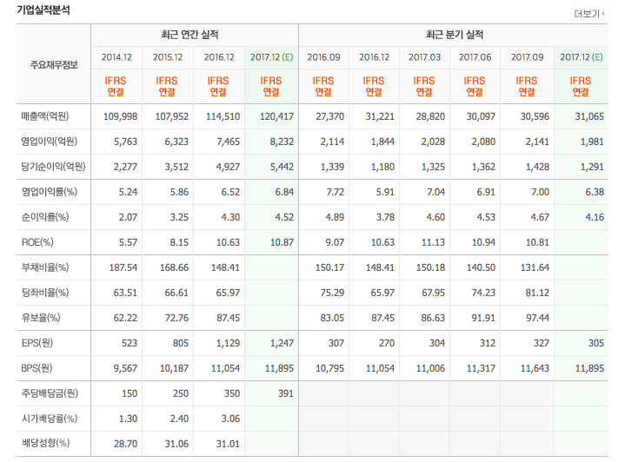
Task: Click the 유보율(%) row label
Action: coord(41,318)
